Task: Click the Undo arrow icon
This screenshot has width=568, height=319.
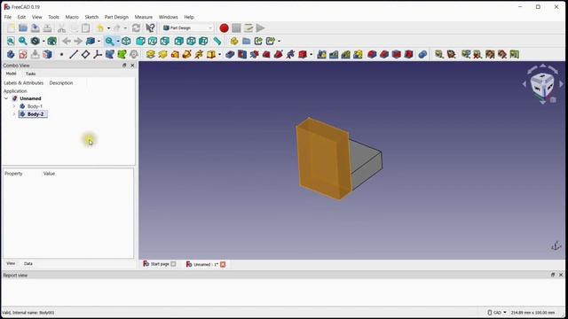Action: [x=100, y=27]
